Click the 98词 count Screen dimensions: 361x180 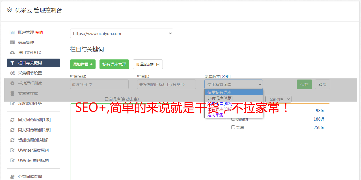pyautogui.click(x=320, y=111)
